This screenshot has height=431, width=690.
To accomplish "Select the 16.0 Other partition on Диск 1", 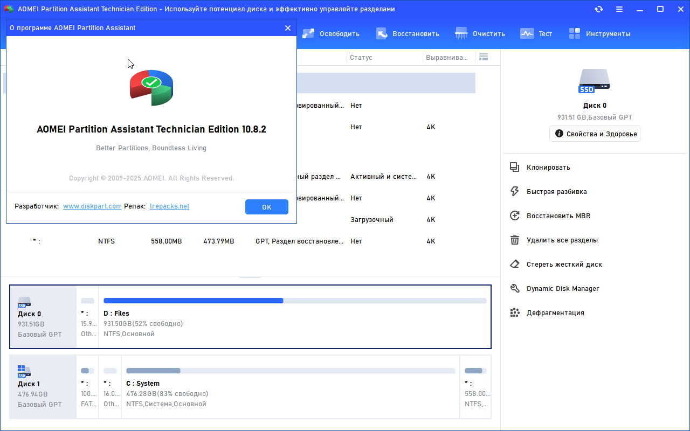I will pyautogui.click(x=110, y=386).
